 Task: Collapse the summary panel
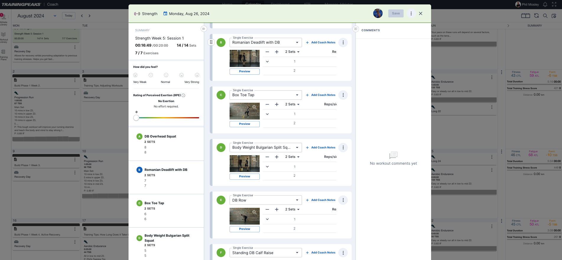[204, 29]
